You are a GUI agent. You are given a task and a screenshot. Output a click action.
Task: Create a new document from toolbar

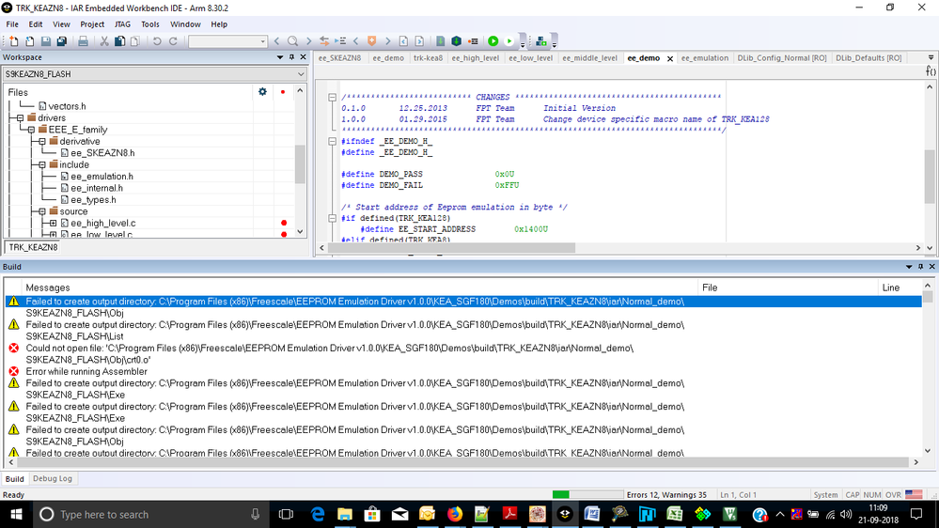tap(14, 41)
